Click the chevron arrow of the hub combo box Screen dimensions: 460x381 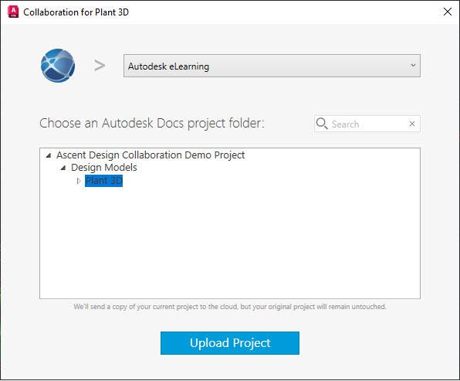(413, 65)
